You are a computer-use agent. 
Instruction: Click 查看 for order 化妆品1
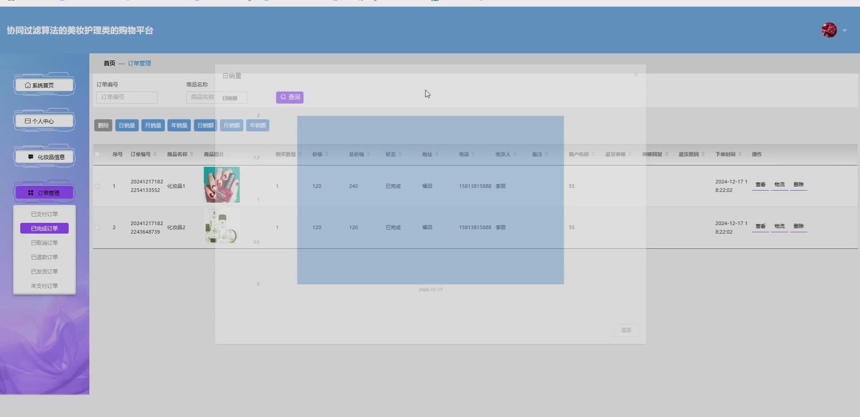[760, 185]
